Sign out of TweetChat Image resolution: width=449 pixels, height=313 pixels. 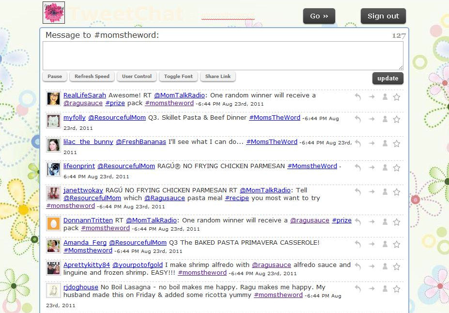(383, 16)
